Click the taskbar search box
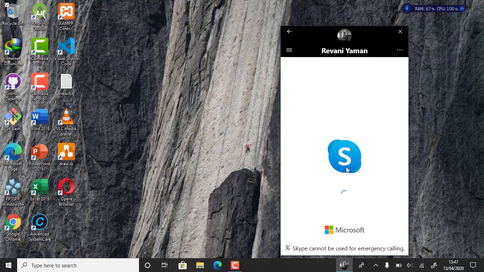 tap(78, 265)
